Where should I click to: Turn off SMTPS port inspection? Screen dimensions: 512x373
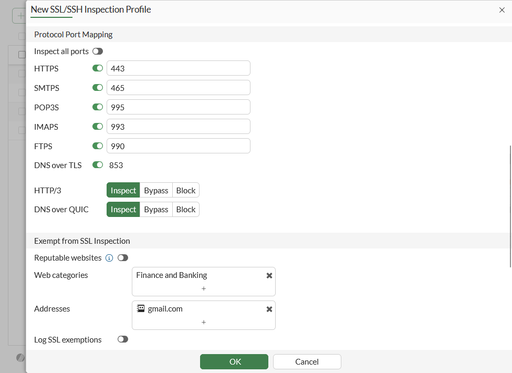[x=98, y=88]
